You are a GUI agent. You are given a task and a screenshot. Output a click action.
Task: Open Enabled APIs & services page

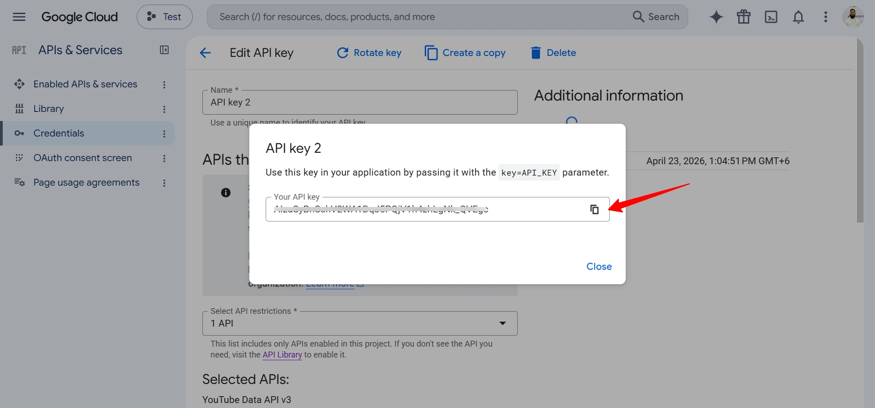click(85, 84)
